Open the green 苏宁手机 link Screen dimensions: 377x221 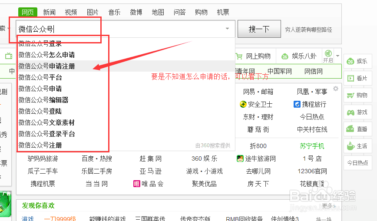pos(312,146)
